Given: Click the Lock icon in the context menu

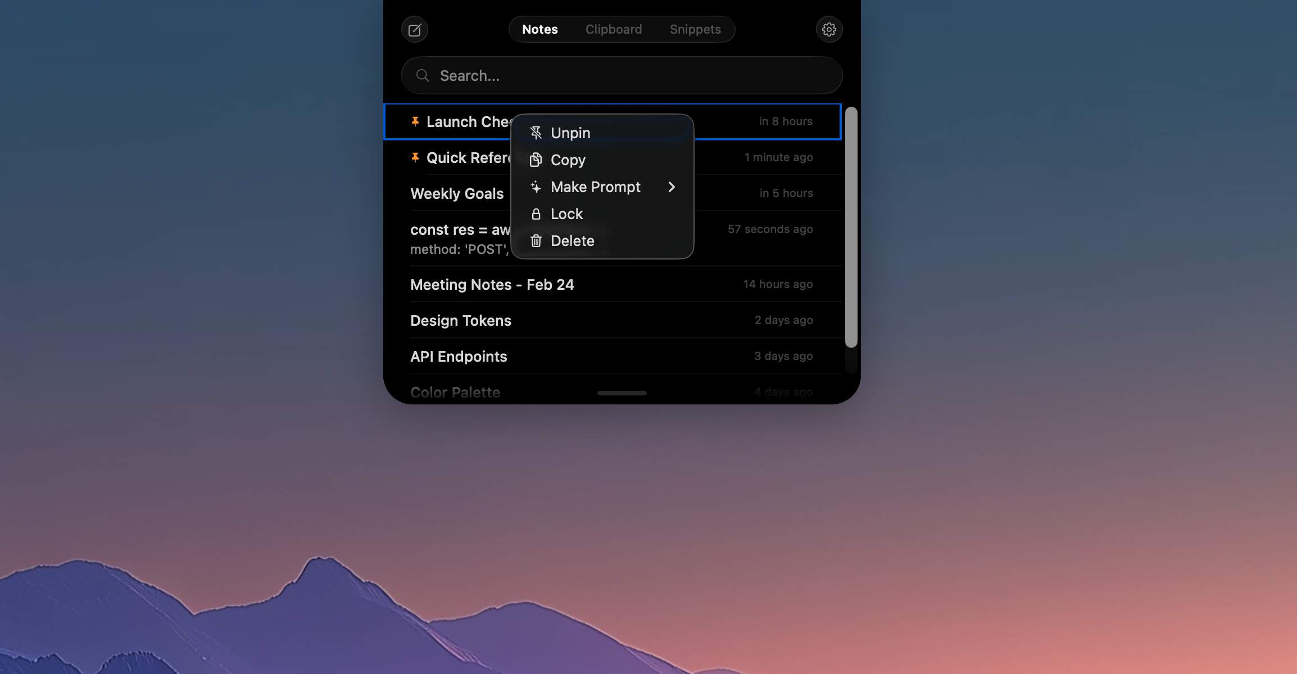Looking at the screenshot, I should coord(536,214).
